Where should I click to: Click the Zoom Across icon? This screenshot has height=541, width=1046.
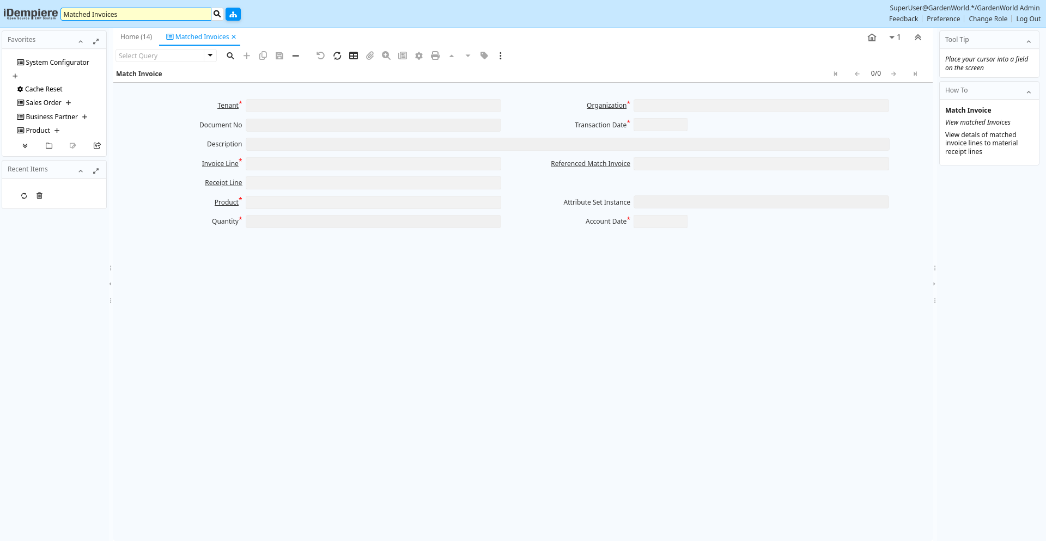386,56
